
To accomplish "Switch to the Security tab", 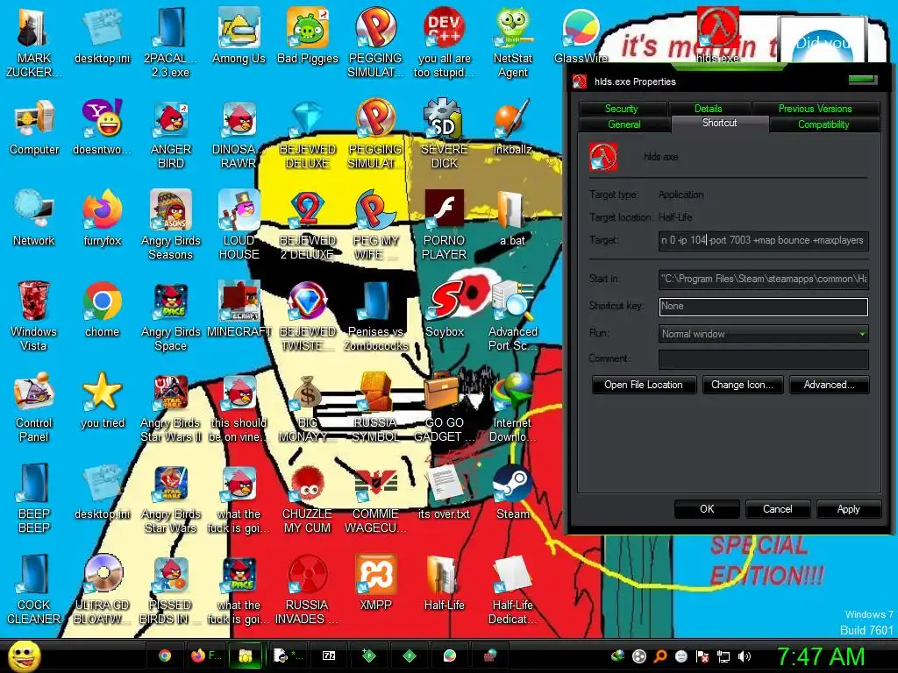I will click(x=622, y=108).
